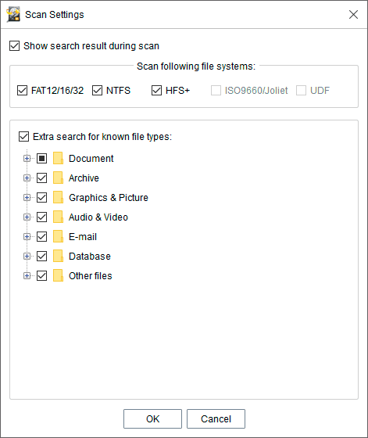Click the Document folder icon
Image resolution: width=368 pixels, height=438 pixels.
(x=58, y=158)
